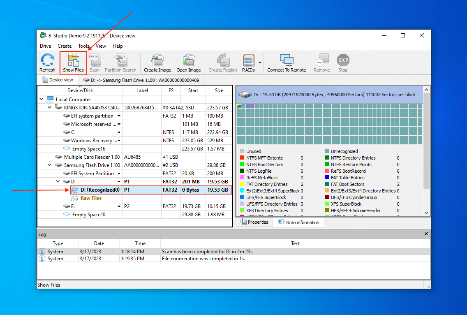Select the Samsung Flash Drive 1100 device
The height and width of the screenshot is (315, 467).
pyautogui.click(x=135, y=165)
